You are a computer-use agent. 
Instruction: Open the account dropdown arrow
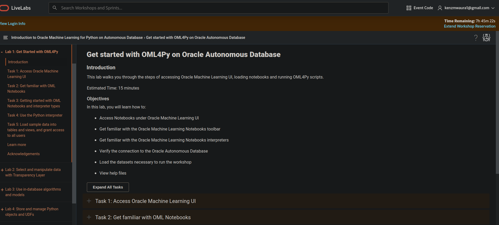(x=493, y=8)
